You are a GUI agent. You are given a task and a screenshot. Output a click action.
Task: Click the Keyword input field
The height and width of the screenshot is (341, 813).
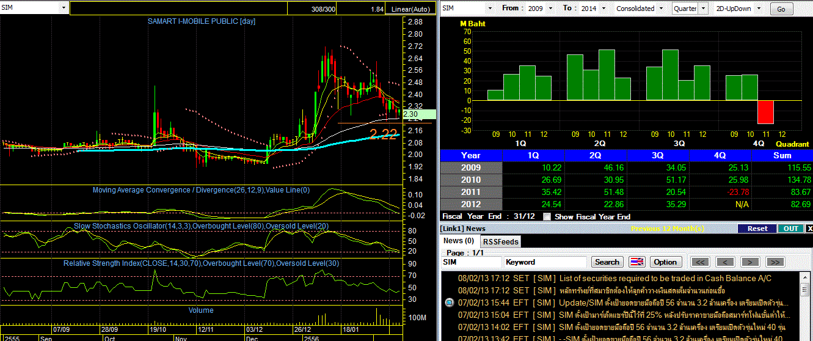coord(546,262)
